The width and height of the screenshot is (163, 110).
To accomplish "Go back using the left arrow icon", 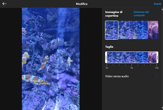I will [x=4, y=4].
